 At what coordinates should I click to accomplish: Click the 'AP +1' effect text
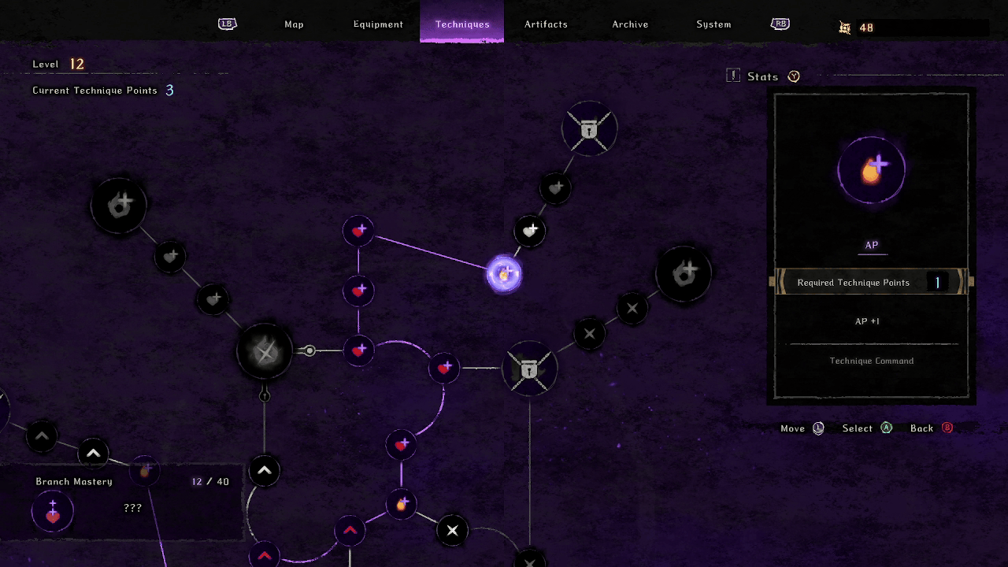coord(867,321)
